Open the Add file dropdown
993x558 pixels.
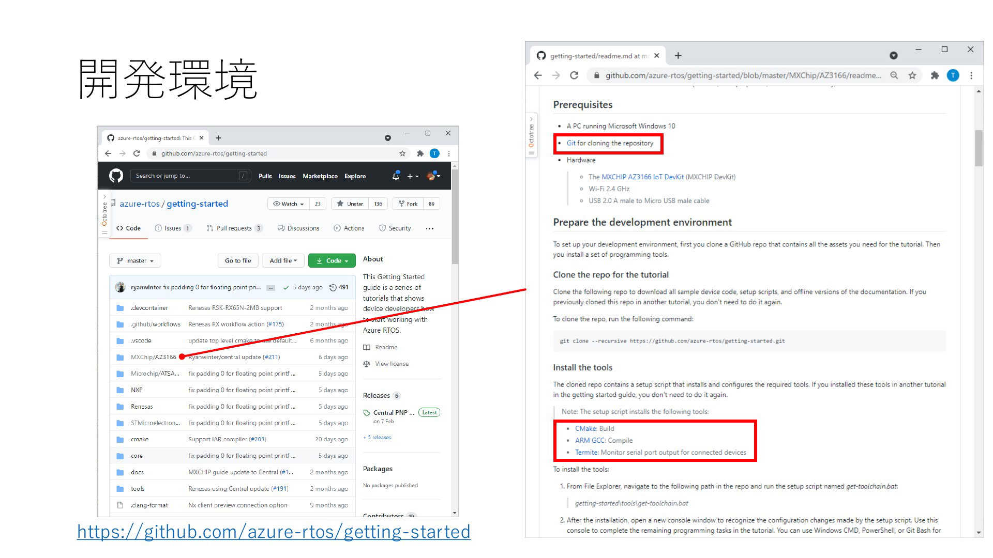pyautogui.click(x=283, y=260)
